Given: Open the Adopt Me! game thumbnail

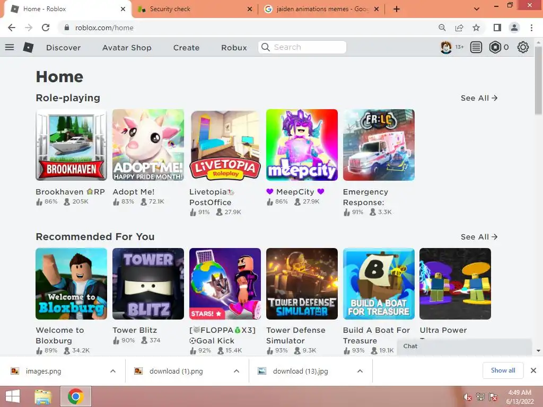Looking at the screenshot, I should (148, 145).
